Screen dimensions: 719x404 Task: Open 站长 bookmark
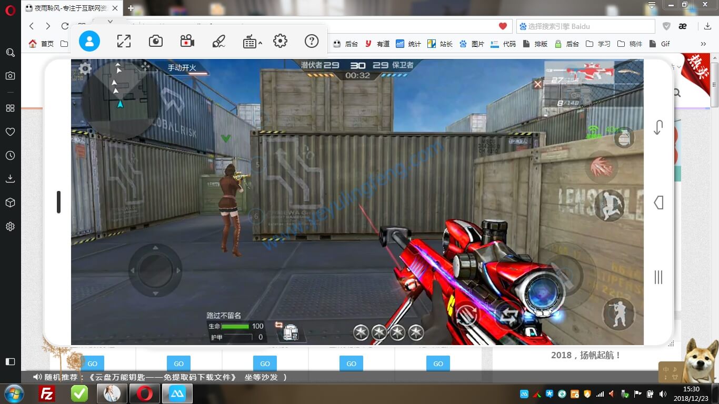pos(440,44)
